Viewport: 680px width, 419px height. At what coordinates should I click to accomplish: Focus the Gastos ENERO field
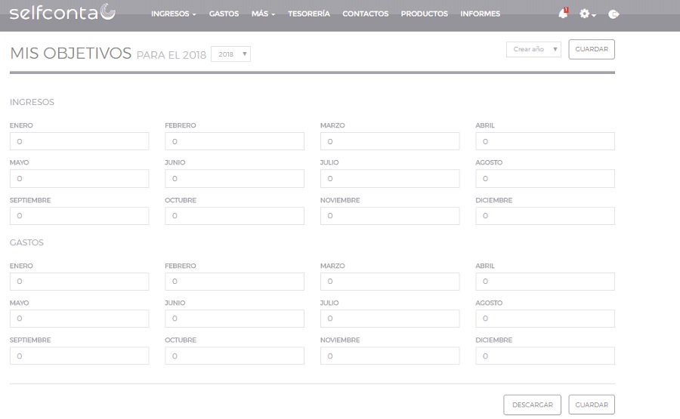[79, 282]
